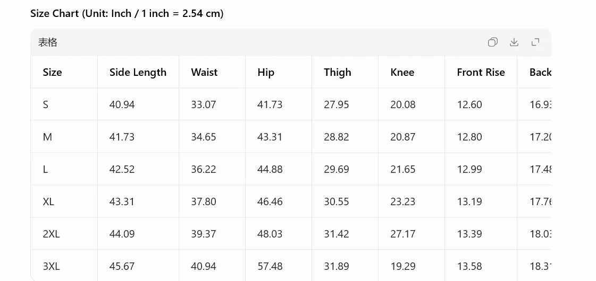Select the 3XL hip value 57.48
The image size is (596, 281).
point(270,266)
